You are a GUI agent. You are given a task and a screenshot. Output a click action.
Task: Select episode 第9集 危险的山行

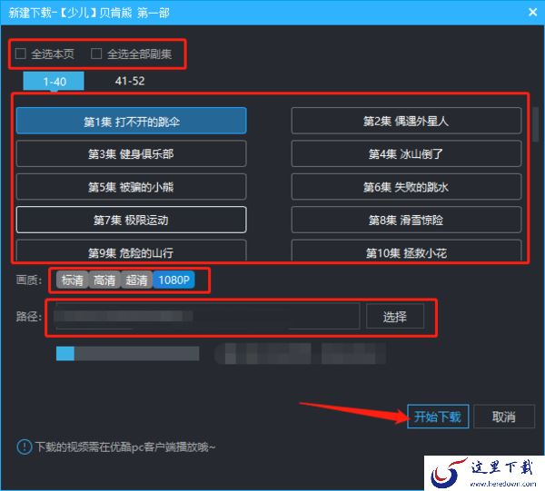(x=132, y=250)
